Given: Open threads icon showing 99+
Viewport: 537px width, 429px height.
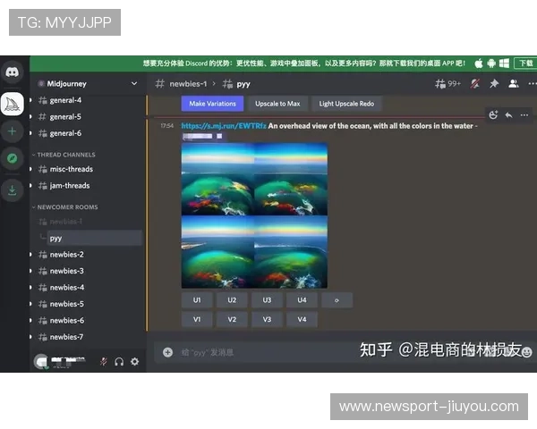Looking at the screenshot, I should click(447, 84).
